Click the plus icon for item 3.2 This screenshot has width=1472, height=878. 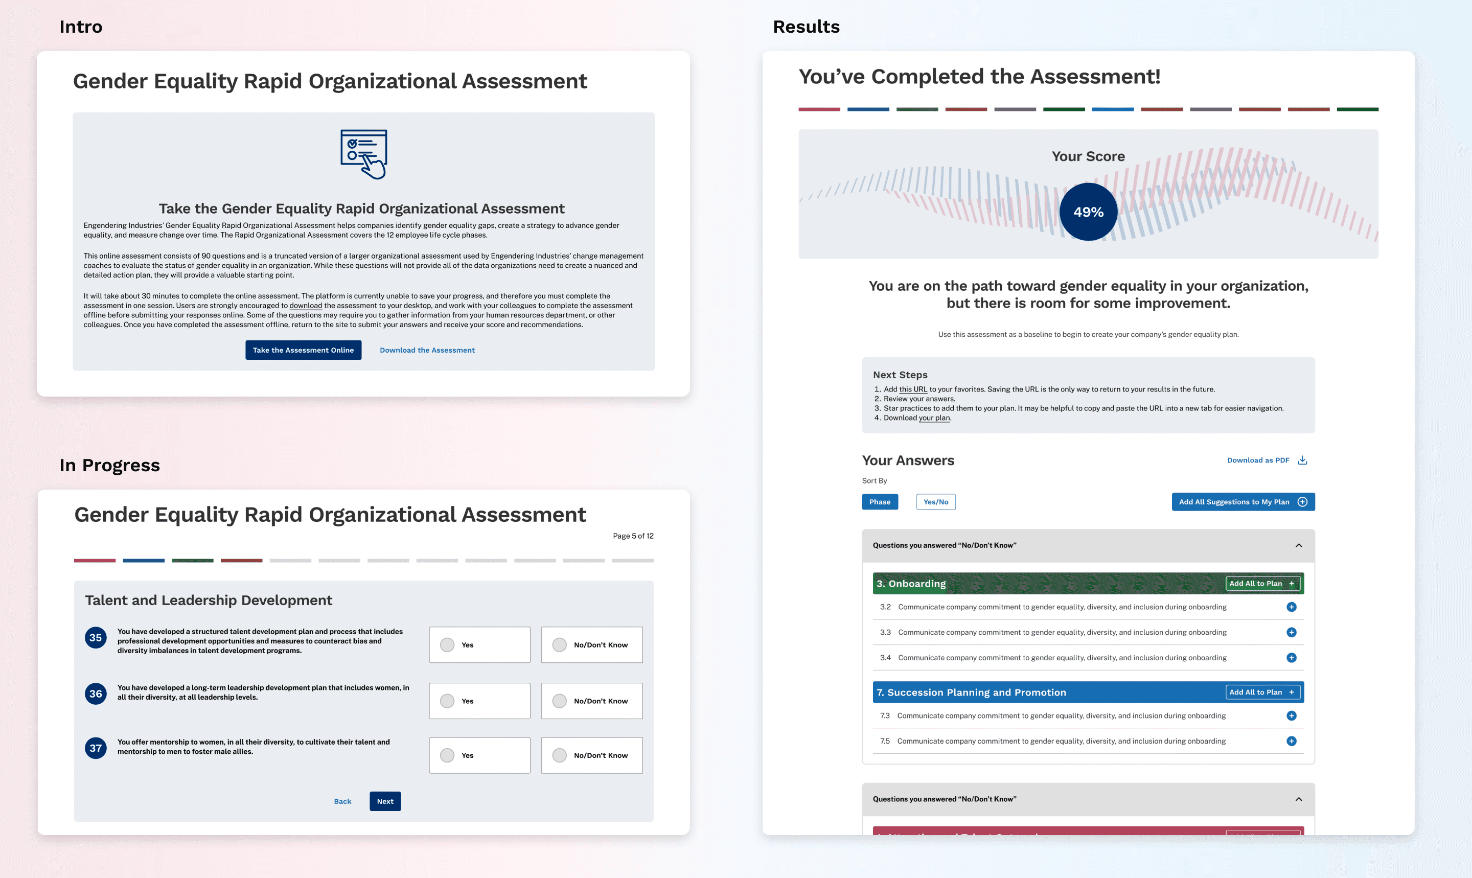[x=1291, y=607]
